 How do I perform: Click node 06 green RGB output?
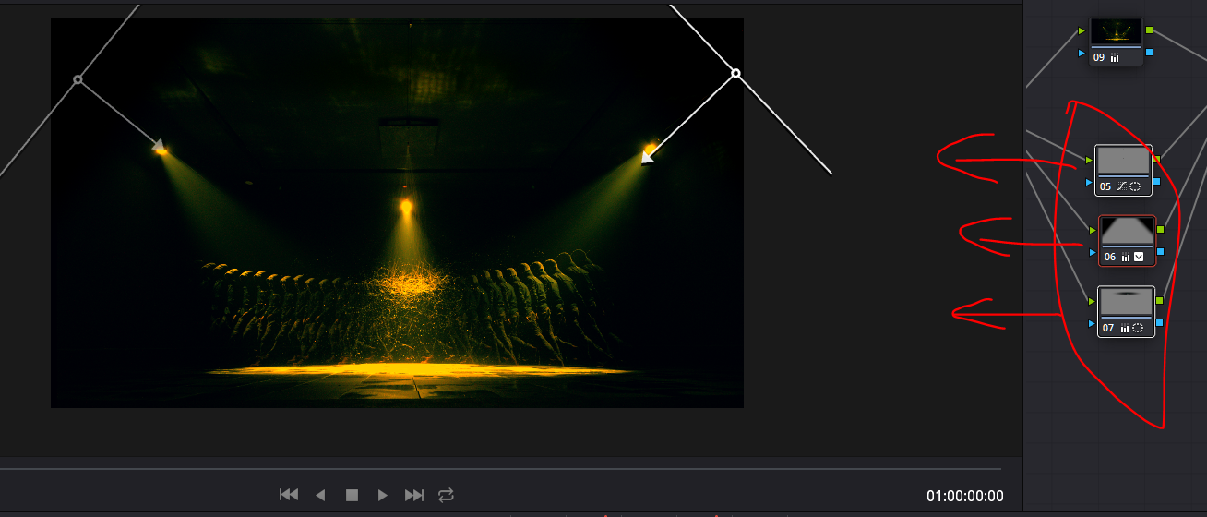tap(1161, 229)
